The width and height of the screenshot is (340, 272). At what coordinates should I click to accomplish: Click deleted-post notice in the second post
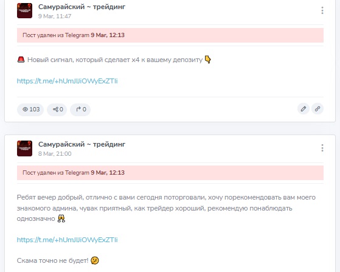pyautogui.click(x=170, y=173)
